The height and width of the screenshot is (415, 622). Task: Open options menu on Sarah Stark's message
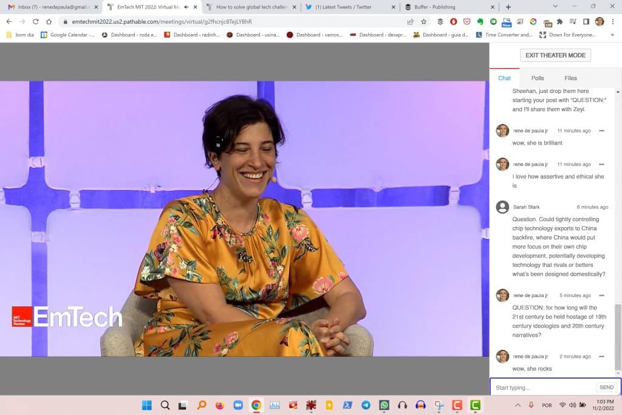click(603, 207)
